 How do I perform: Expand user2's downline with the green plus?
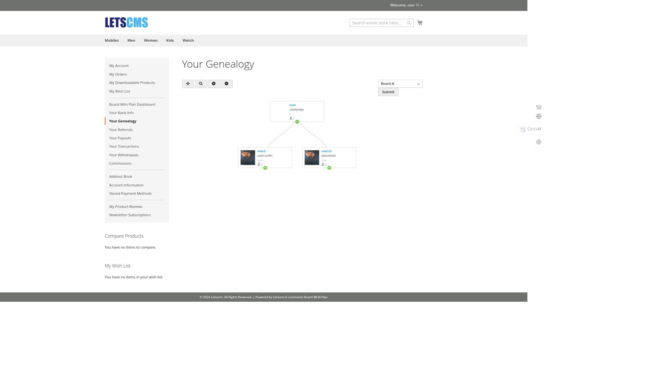coord(265,168)
